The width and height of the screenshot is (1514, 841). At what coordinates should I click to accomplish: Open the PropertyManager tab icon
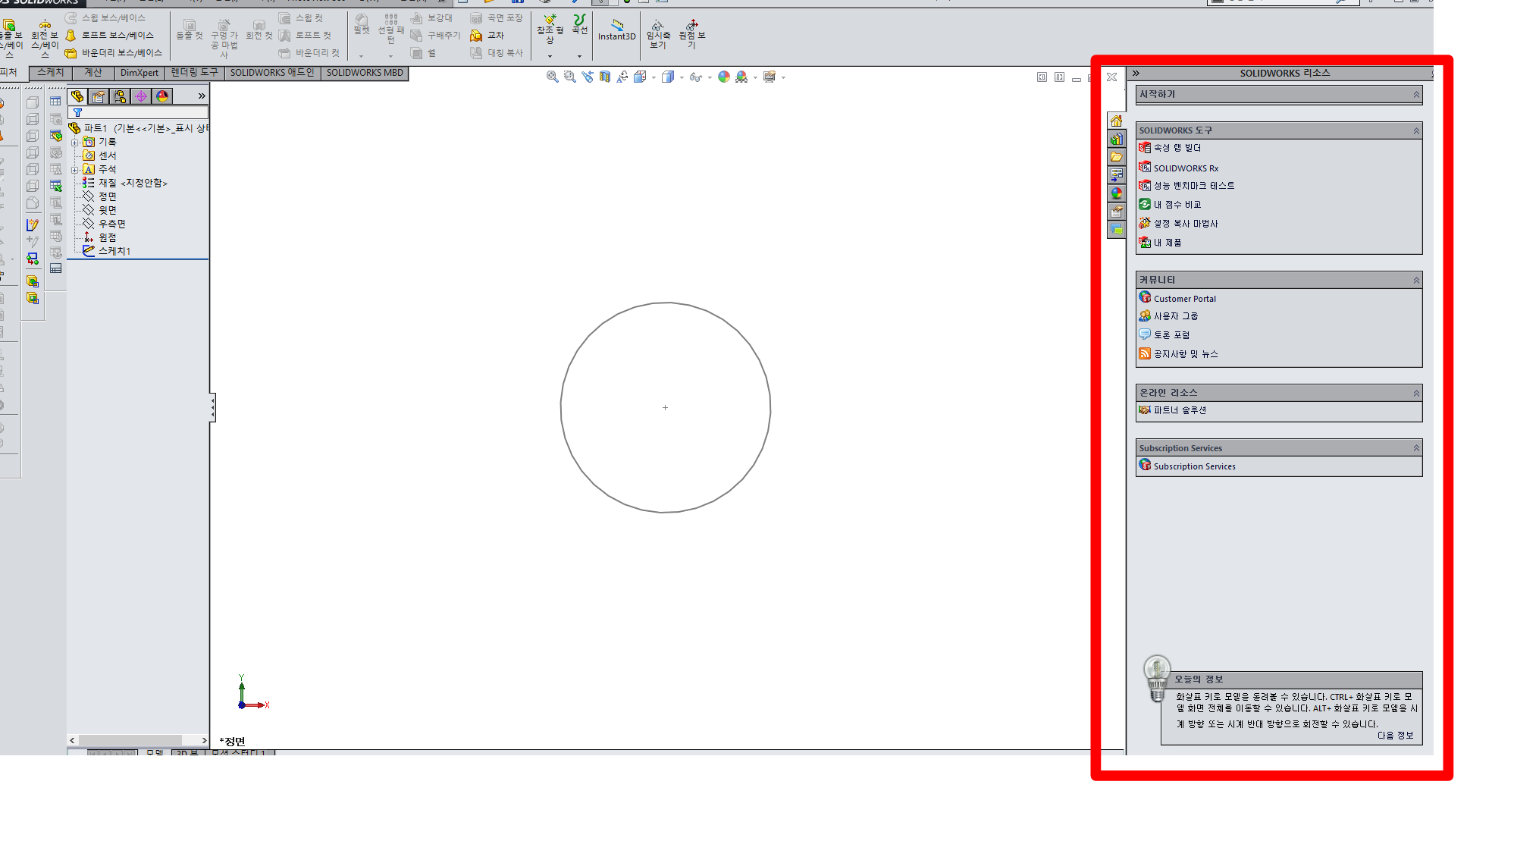pyautogui.click(x=99, y=96)
